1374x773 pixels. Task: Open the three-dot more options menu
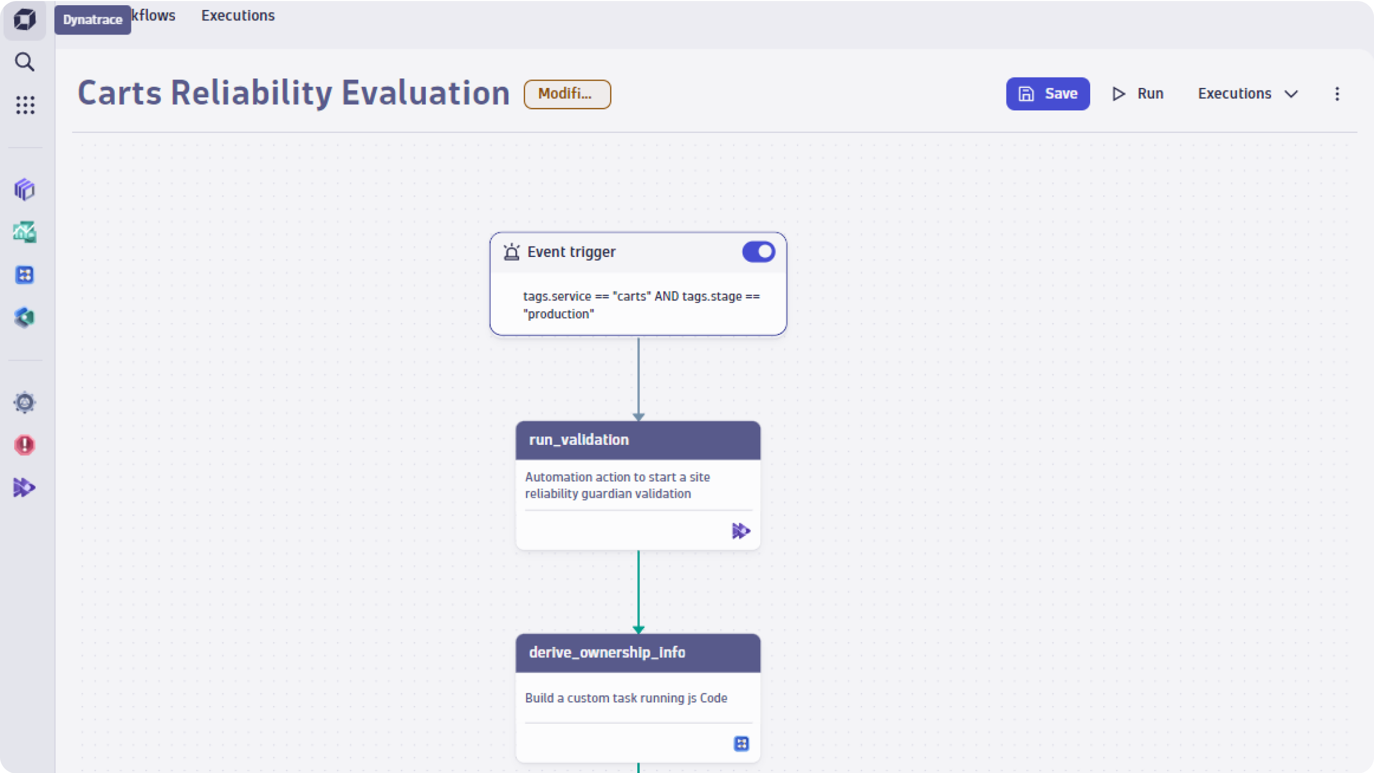pos(1337,94)
